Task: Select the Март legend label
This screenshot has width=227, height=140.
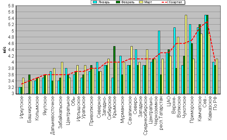Action: [148, 2]
